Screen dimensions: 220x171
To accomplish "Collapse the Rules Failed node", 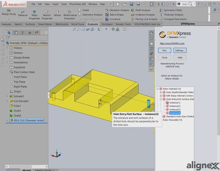I will coord(157,89).
